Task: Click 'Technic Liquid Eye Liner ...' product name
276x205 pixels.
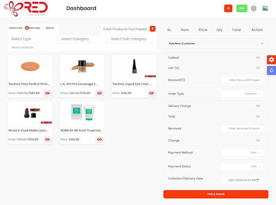Action: point(132,84)
